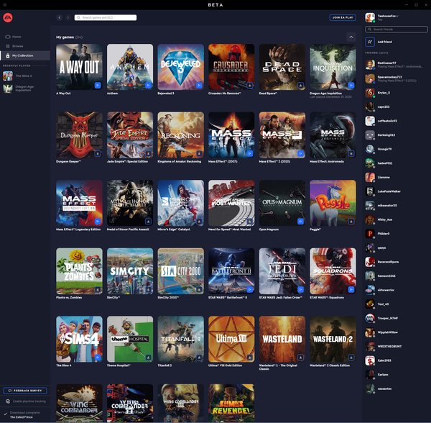Click download icon on Wasteland 2 Classic Edition
The height and width of the screenshot is (423, 431).
point(351,358)
